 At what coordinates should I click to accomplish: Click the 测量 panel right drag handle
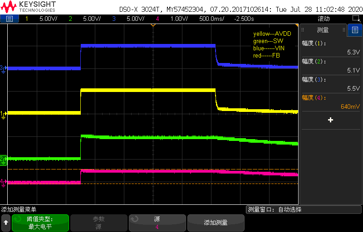point(344,30)
